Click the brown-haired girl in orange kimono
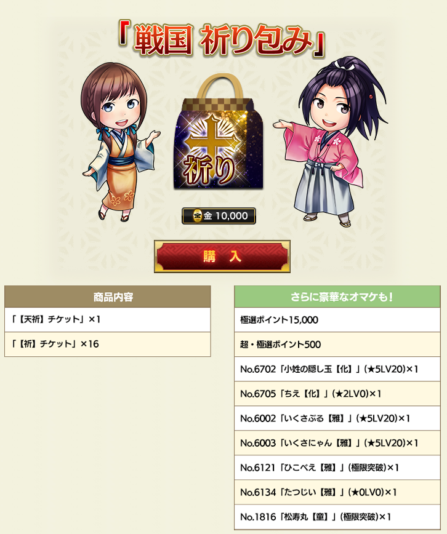The width and height of the screenshot is (447, 534). click(x=118, y=141)
